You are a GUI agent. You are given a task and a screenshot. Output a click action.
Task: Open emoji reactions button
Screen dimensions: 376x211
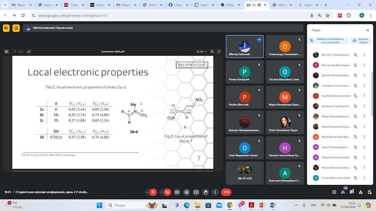point(187,192)
